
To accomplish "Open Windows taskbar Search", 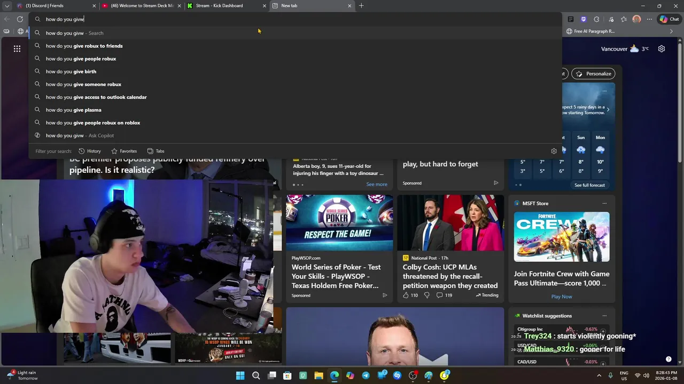I will click(x=256, y=375).
